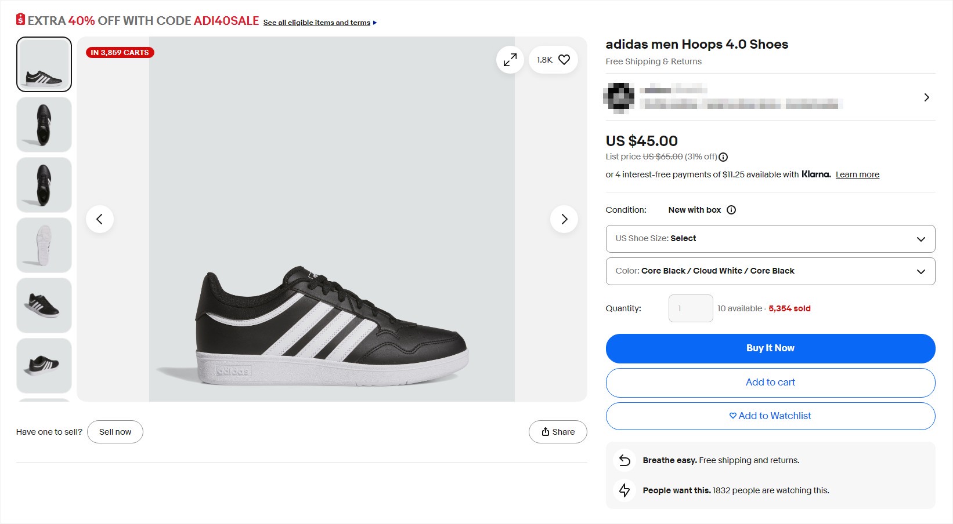Click the next image arrow
This screenshot has height=524, width=953.
(564, 219)
